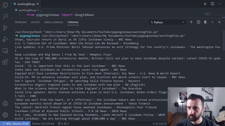The image size is (225, 126).
Task: Select the workingfile.py editor tab
Action: [26, 4]
